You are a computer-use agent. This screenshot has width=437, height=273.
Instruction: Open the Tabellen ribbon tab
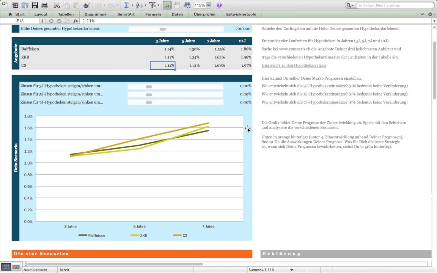66,14
